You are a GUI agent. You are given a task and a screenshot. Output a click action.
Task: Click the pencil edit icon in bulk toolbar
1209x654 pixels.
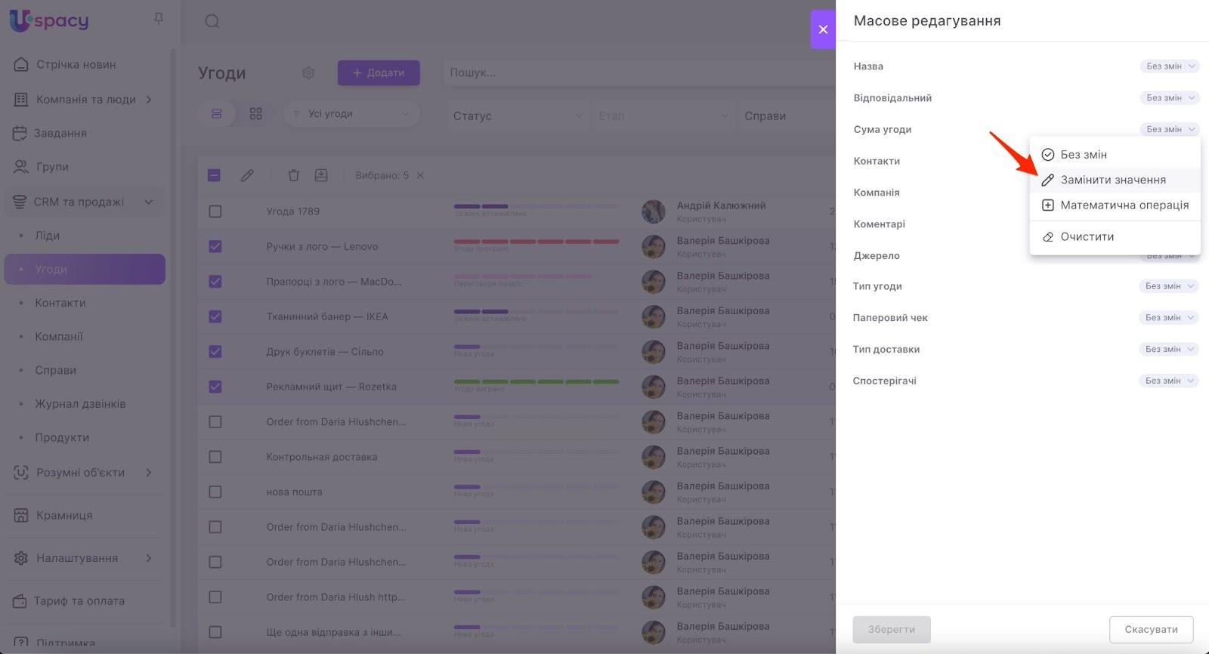click(x=247, y=175)
